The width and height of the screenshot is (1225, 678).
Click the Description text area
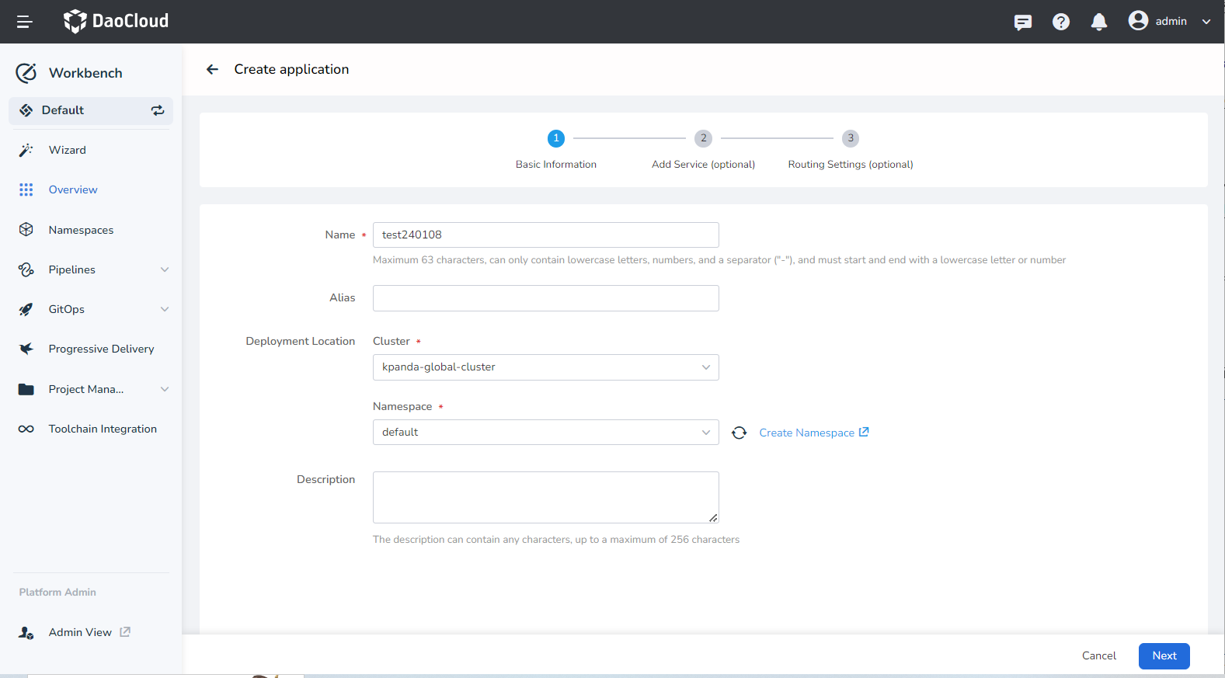click(545, 497)
